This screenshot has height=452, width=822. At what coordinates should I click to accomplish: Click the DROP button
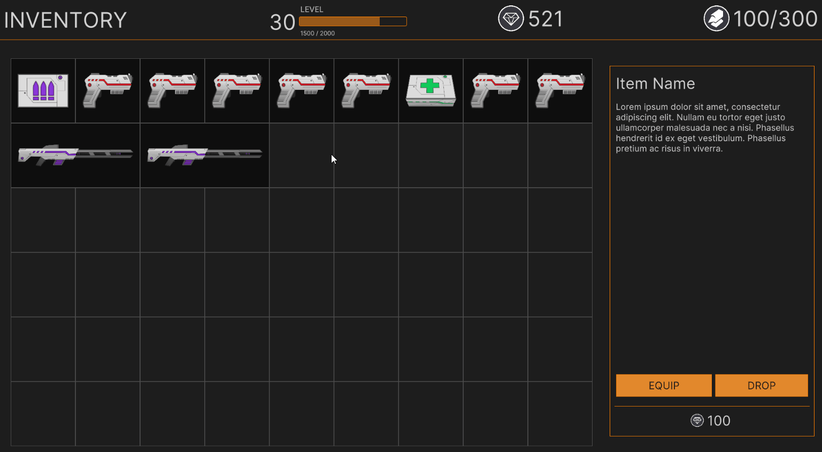(x=762, y=386)
